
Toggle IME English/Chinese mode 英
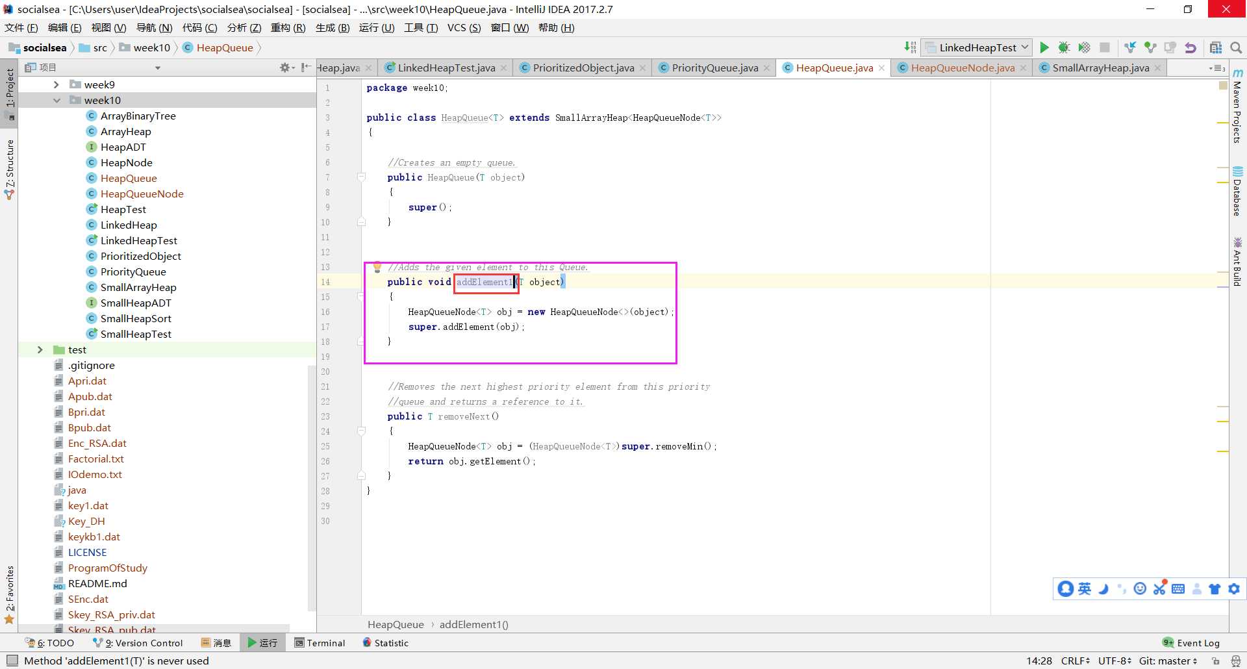[x=1085, y=588]
